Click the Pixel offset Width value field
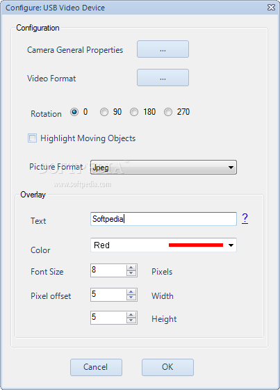 [108, 295]
